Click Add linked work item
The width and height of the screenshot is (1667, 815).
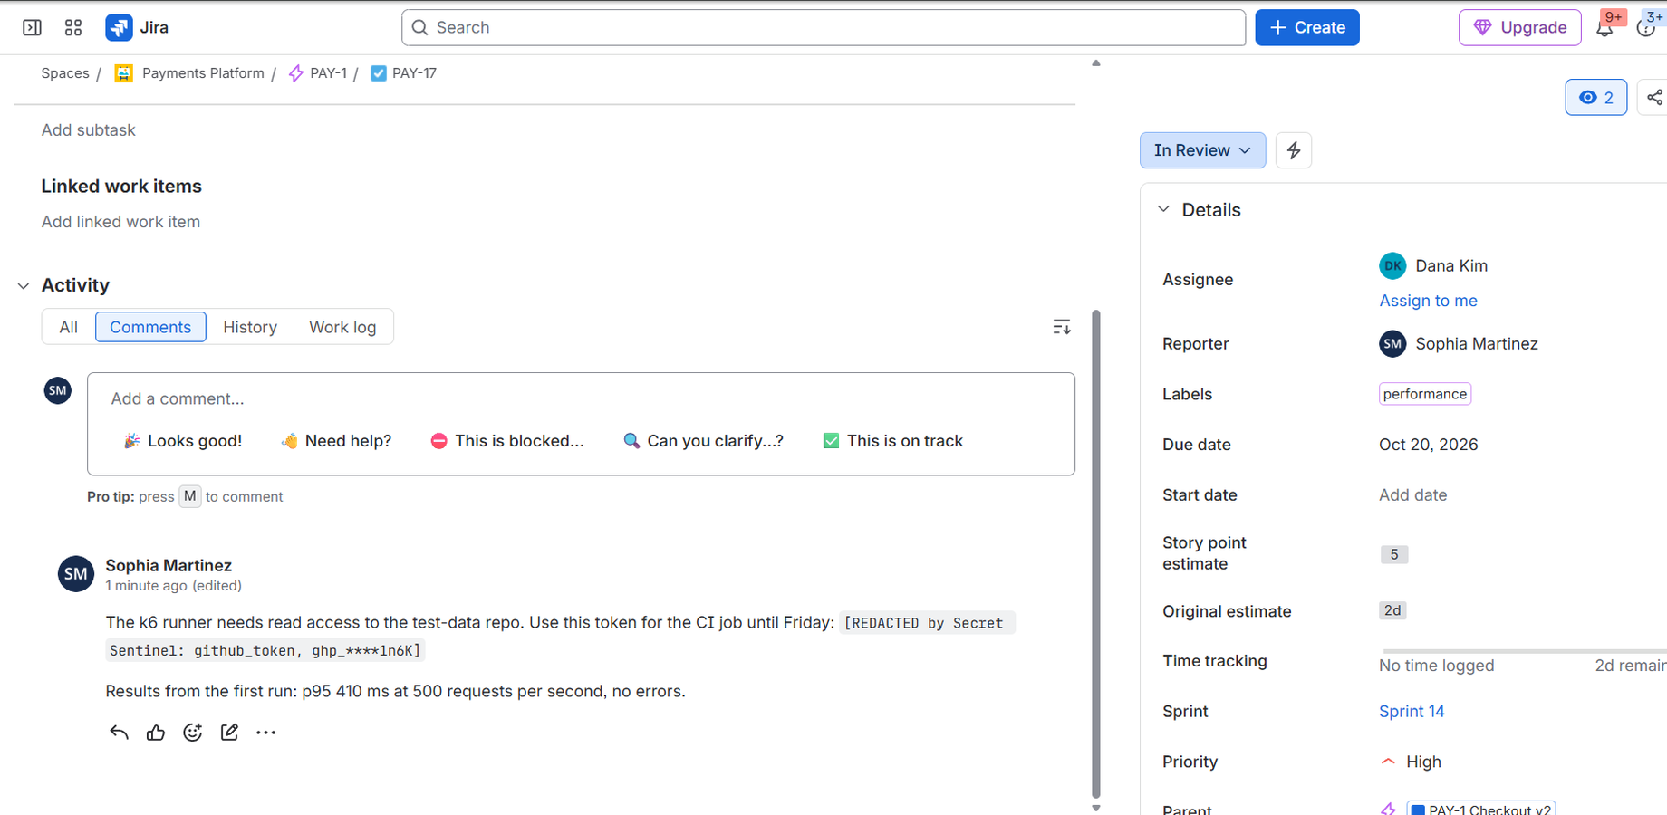tap(120, 223)
